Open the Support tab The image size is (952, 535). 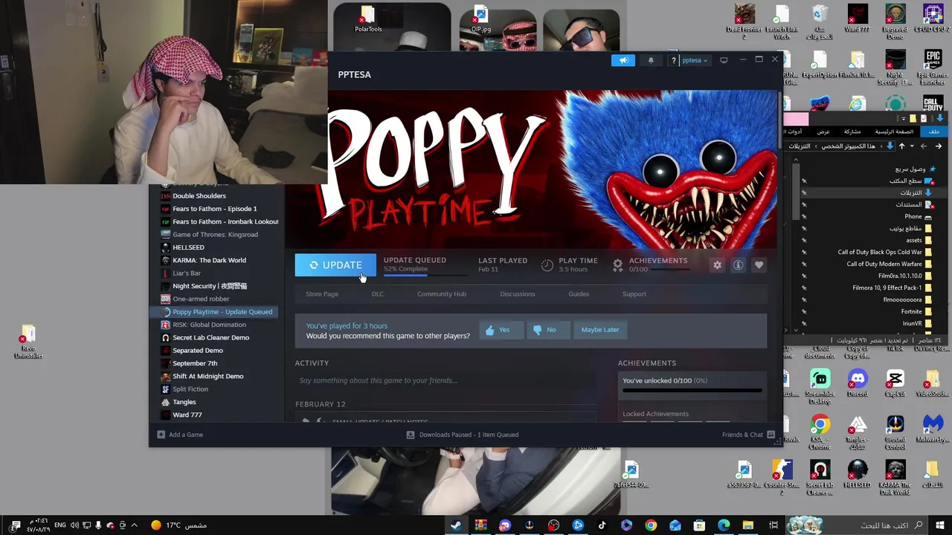point(634,294)
